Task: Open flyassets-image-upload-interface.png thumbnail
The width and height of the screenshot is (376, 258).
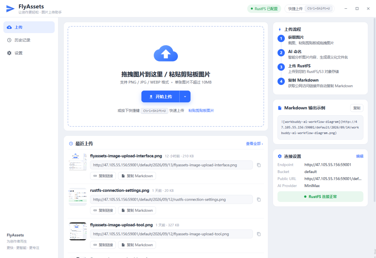Action: [x=78, y=162]
